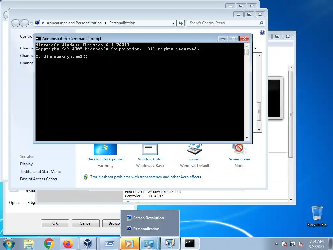Click the Personalization breadcrumb

coord(122,23)
